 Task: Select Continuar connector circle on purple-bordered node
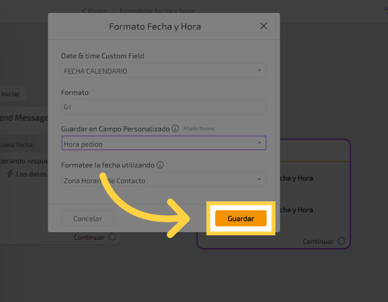click(341, 241)
